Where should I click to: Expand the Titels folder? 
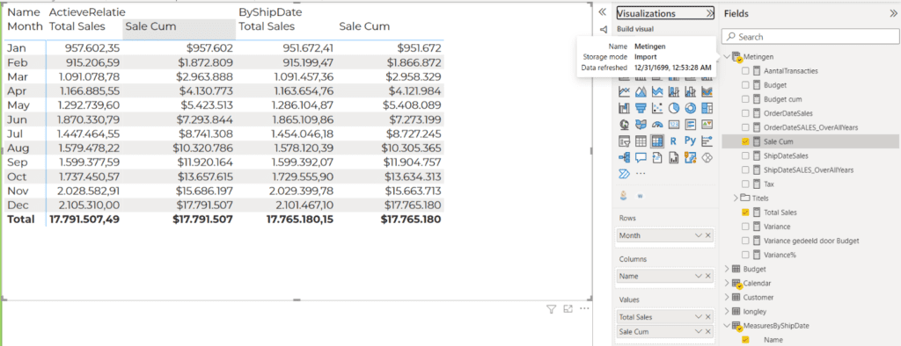click(736, 198)
